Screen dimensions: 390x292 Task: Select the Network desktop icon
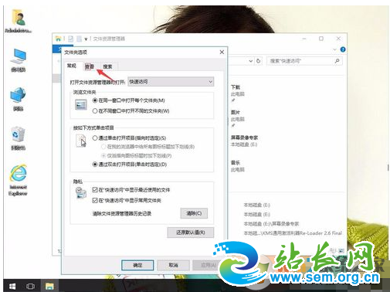pyautogui.click(x=18, y=99)
